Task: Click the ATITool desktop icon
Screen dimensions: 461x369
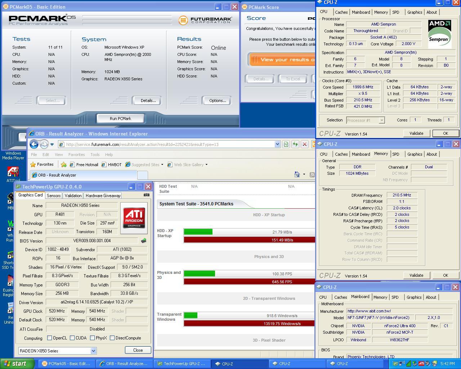Action: click(13, 174)
